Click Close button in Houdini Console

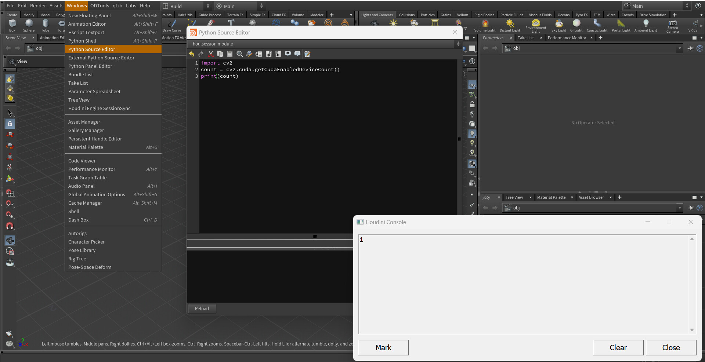point(671,347)
